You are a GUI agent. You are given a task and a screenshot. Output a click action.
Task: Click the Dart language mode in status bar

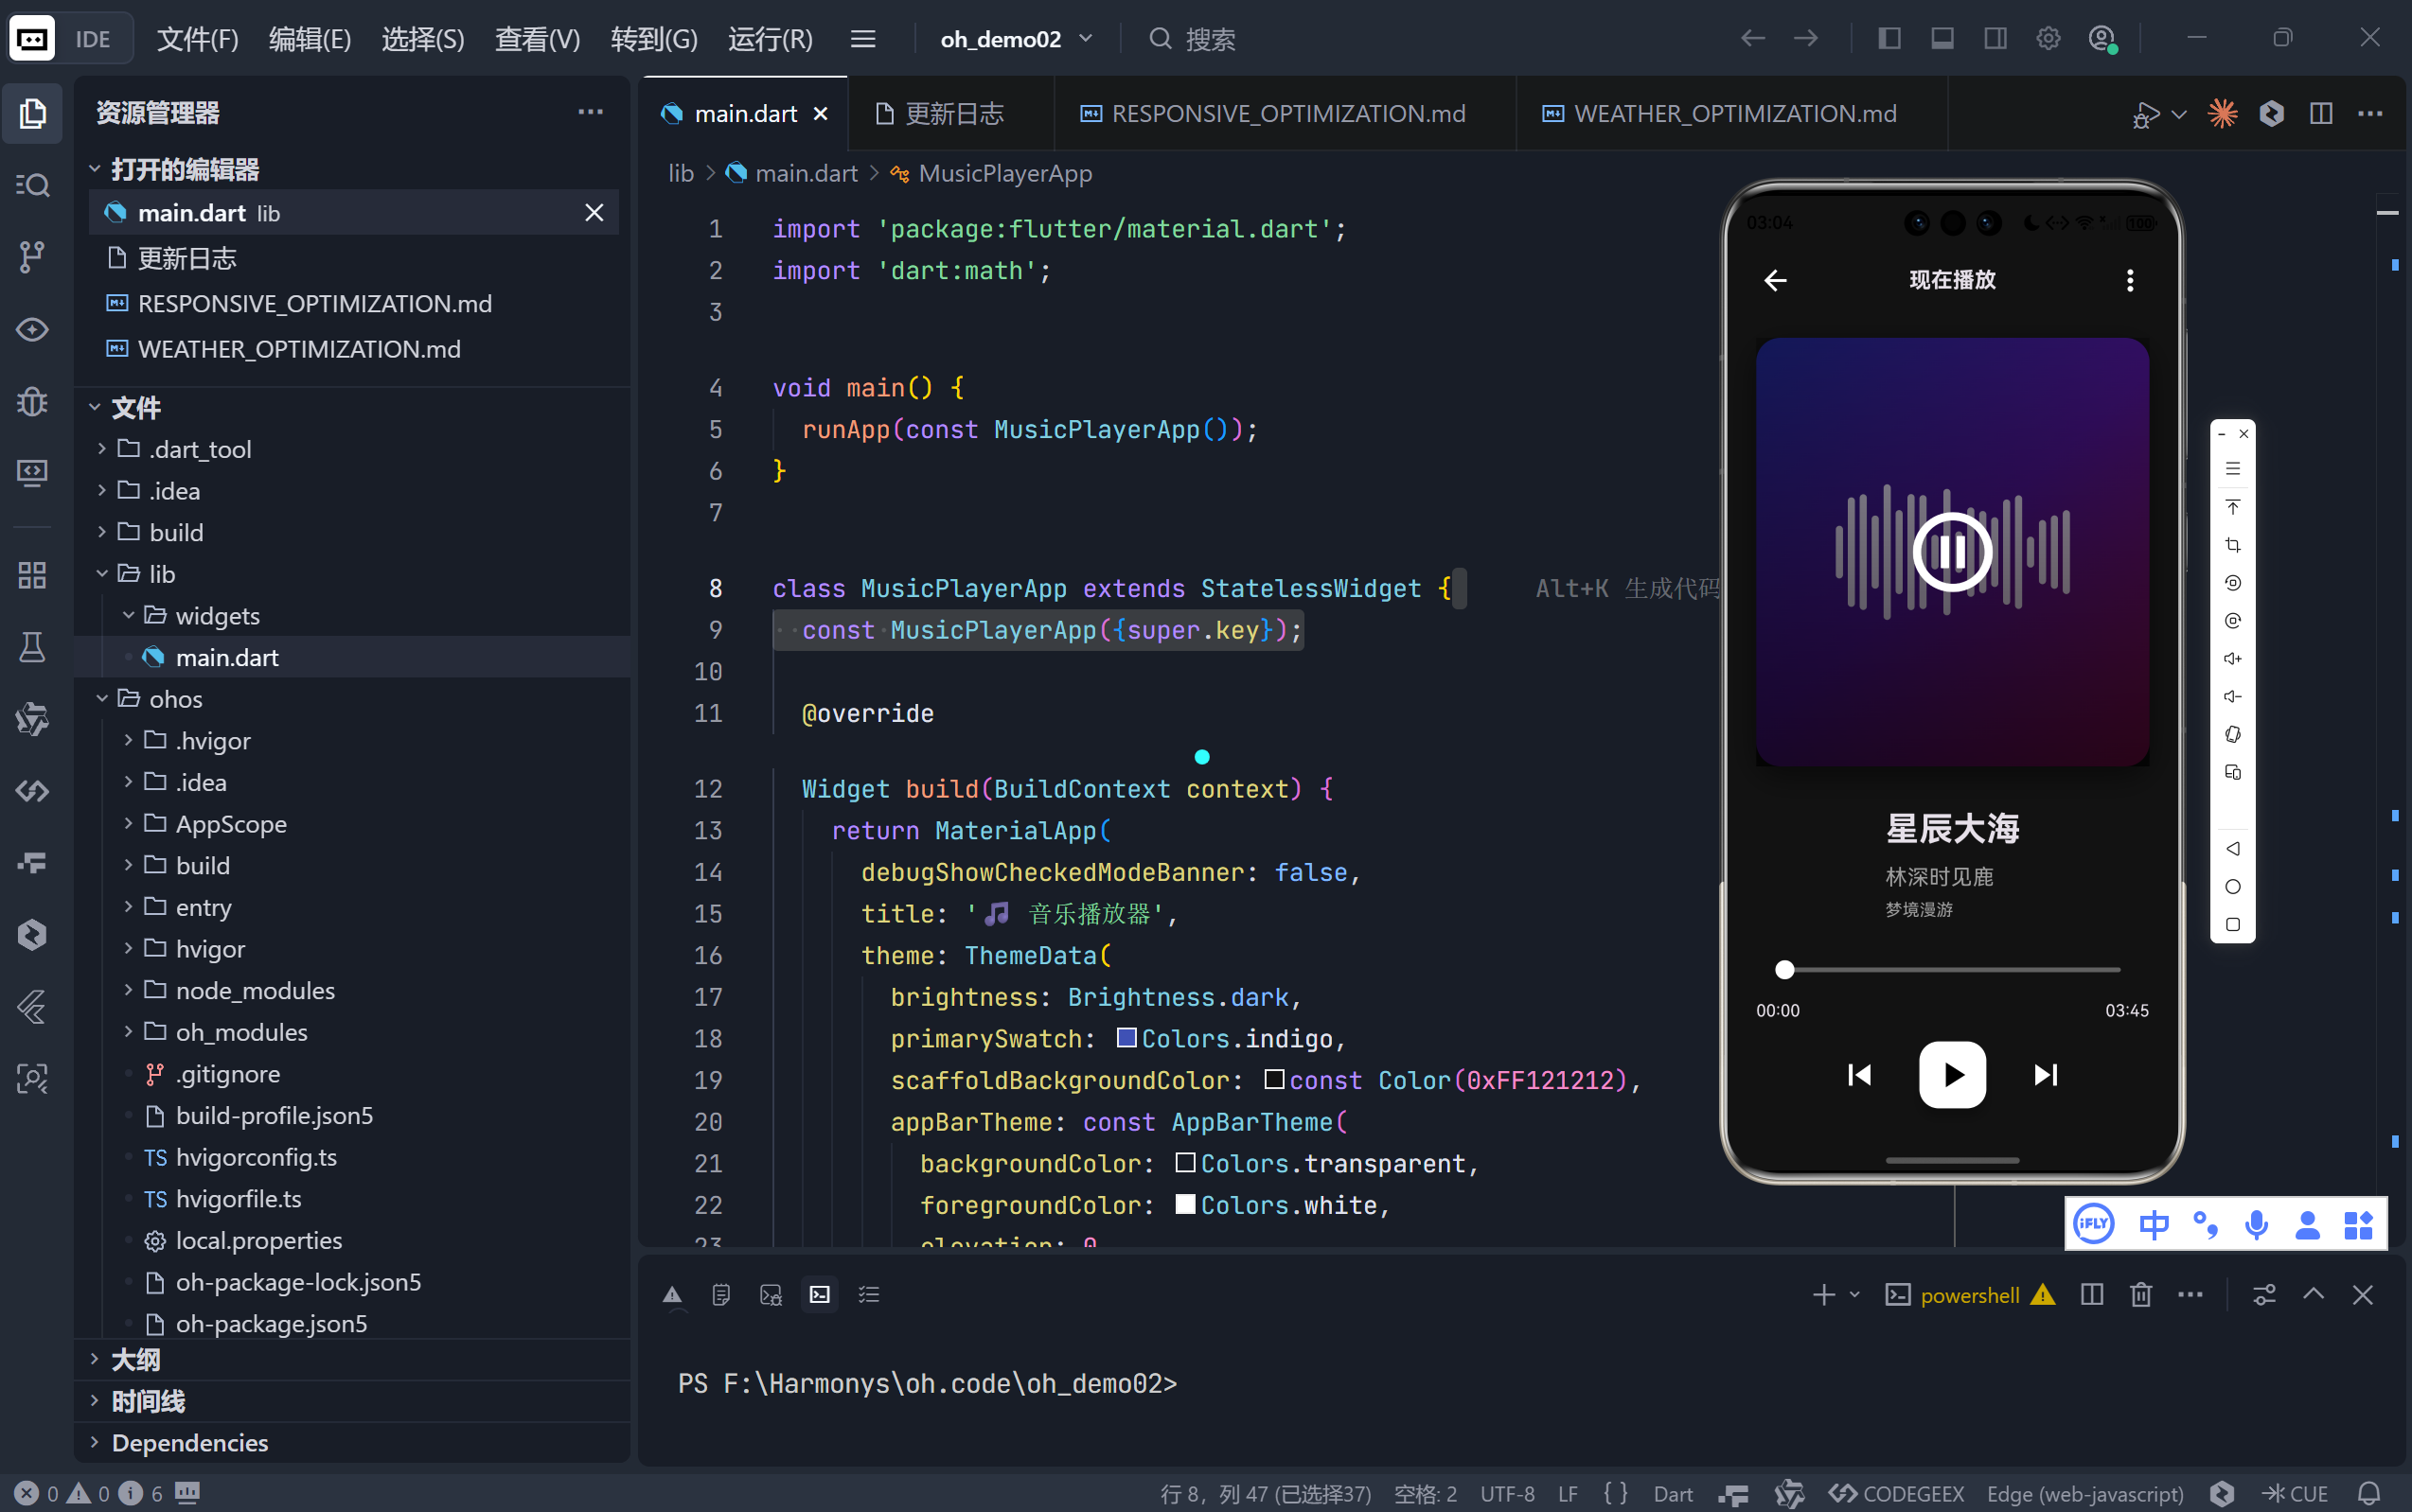click(x=1672, y=1494)
